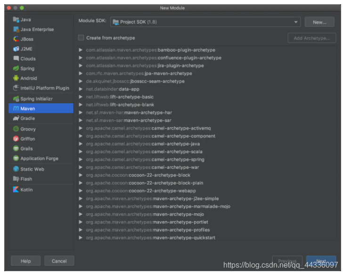Select maven-archetype-j2ee-simple row text
The height and width of the screenshot is (274, 343).
(152, 199)
